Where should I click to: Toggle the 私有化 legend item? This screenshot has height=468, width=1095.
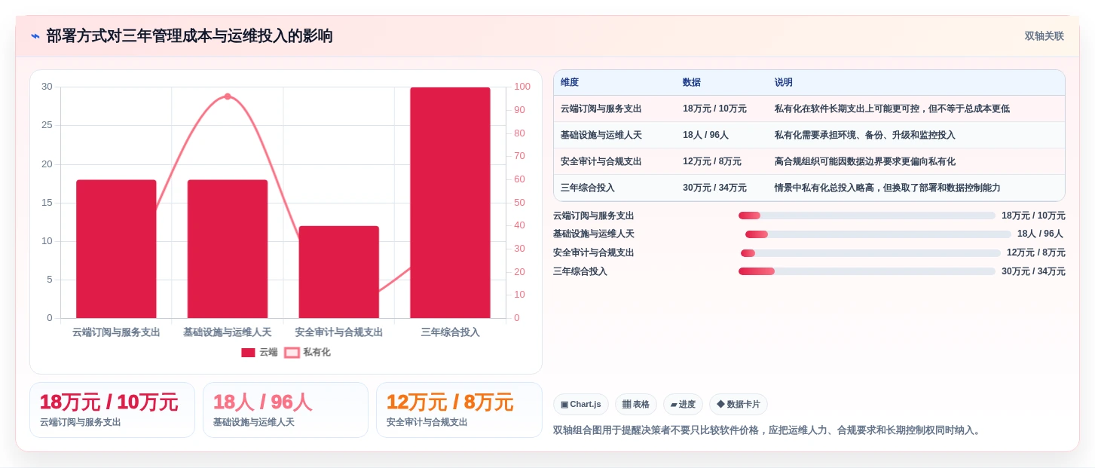click(307, 352)
